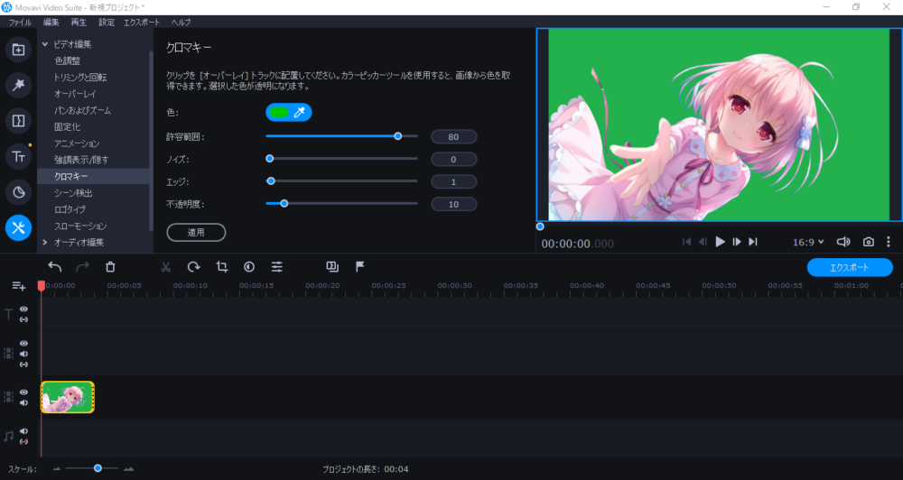Expand the オーディオ編集 section
Image resolution: width=903 pixels, height=480 pixels.
[x=45, y=243]
